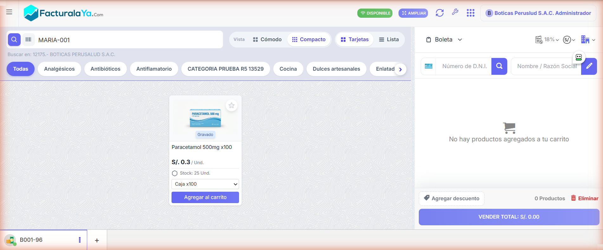
Task: Click the cash register icon on B001-96 tab
Action: 10,240
